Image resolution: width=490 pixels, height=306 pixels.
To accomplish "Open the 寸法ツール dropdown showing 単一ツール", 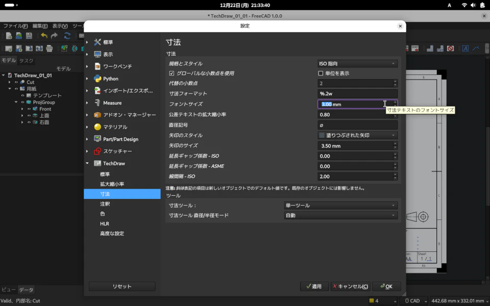I will click(340, 206).
